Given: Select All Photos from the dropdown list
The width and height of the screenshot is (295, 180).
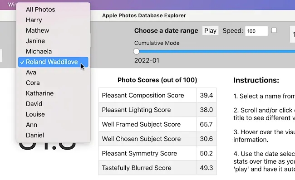Looking at the screenshot, I should (53, 10).
